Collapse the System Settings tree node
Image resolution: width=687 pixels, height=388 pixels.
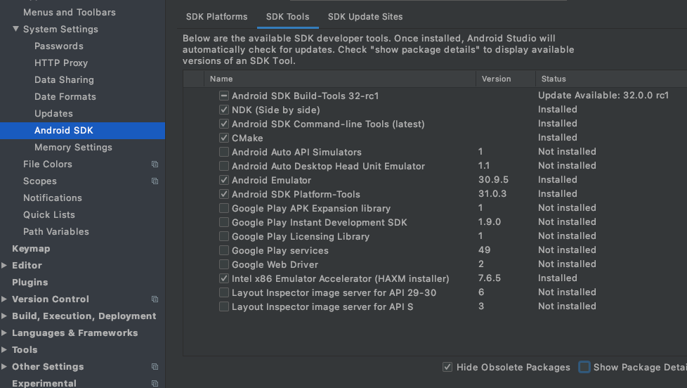pyautogui.click(x=15, y=29)
